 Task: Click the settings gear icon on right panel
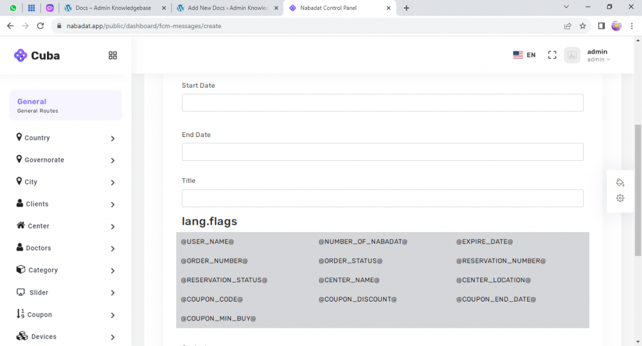[x=620, y=198]
